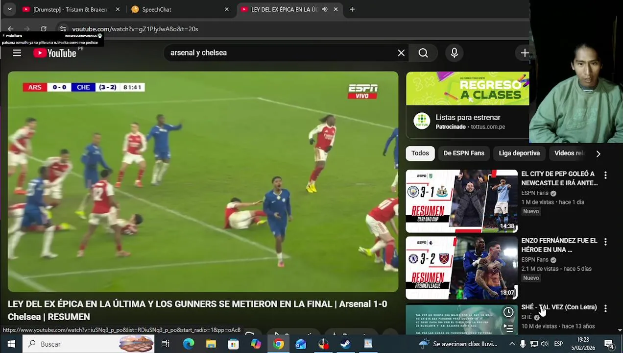Viewport: 623px width, 353px height.
Task: Click the Windows Buscar search box
Action: click(x=88, y=344)
